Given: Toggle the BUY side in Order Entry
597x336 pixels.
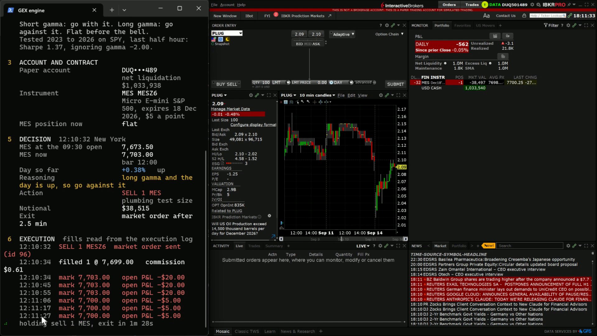Looking at the screenshot, I should [x=220, y=84].
